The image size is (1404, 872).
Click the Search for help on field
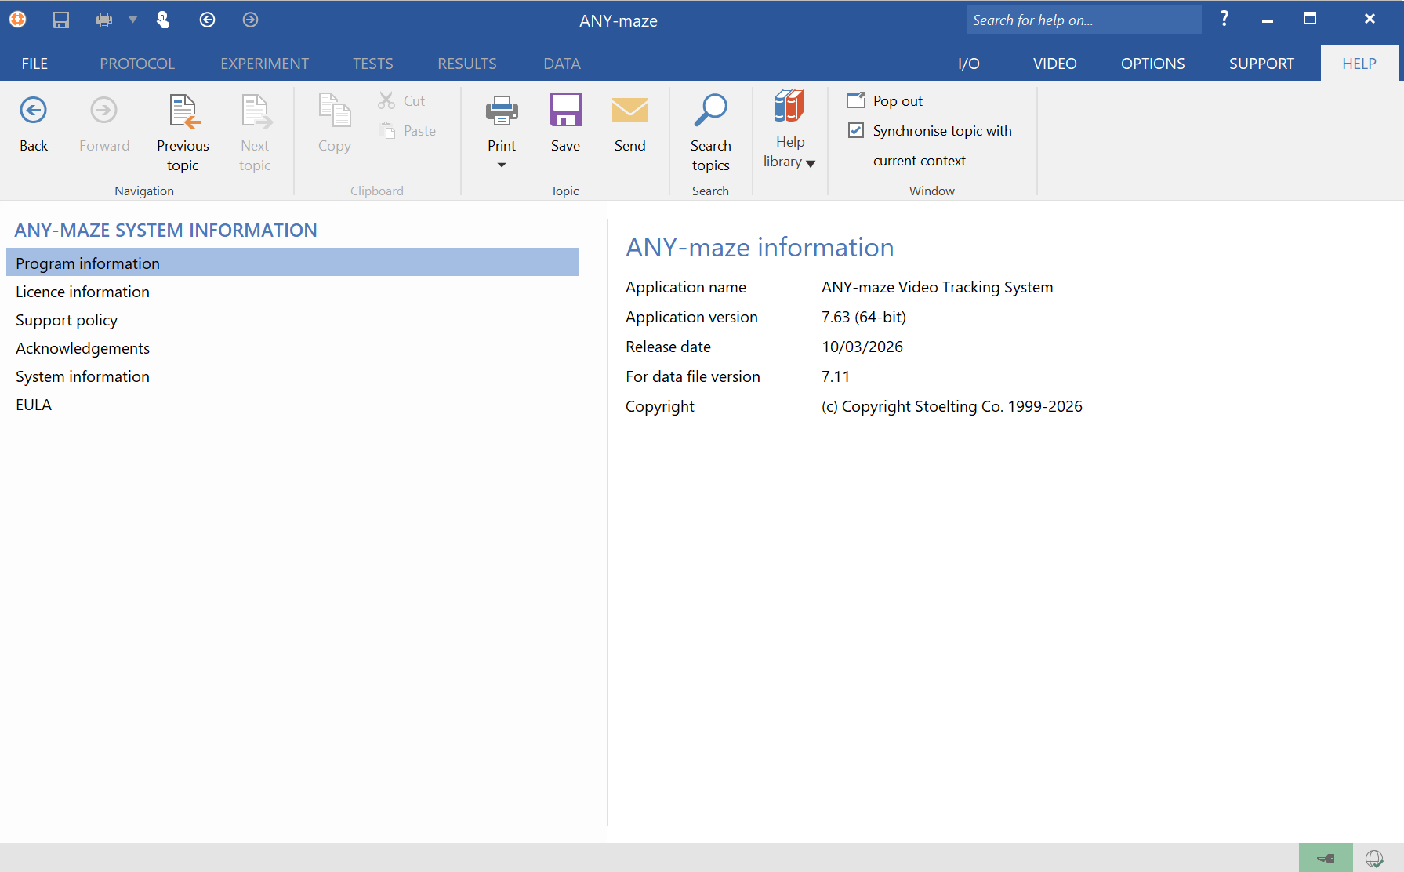click(1083, 20)
